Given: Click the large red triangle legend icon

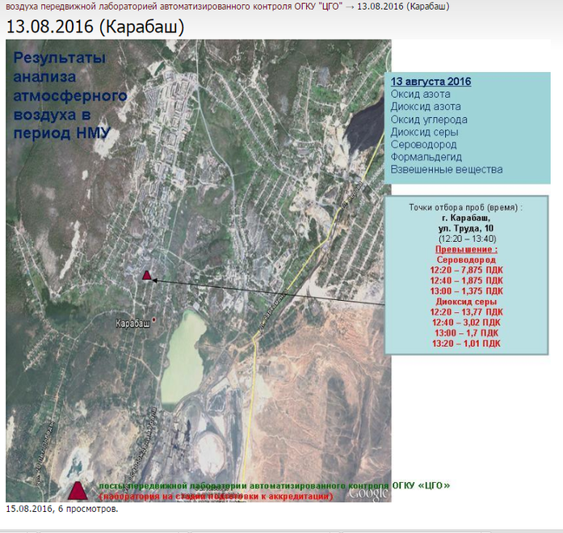Looking at the screenshot, I should coord(78,489).
